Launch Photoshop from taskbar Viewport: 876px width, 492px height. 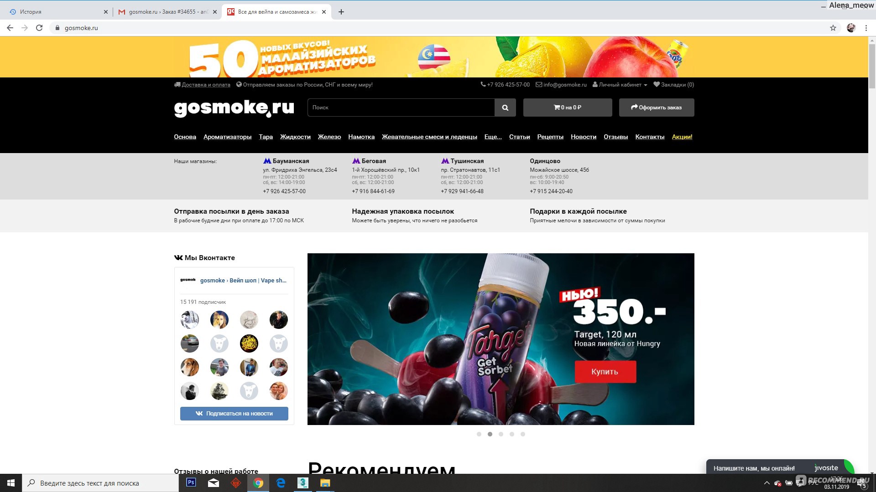pos(191,483)
